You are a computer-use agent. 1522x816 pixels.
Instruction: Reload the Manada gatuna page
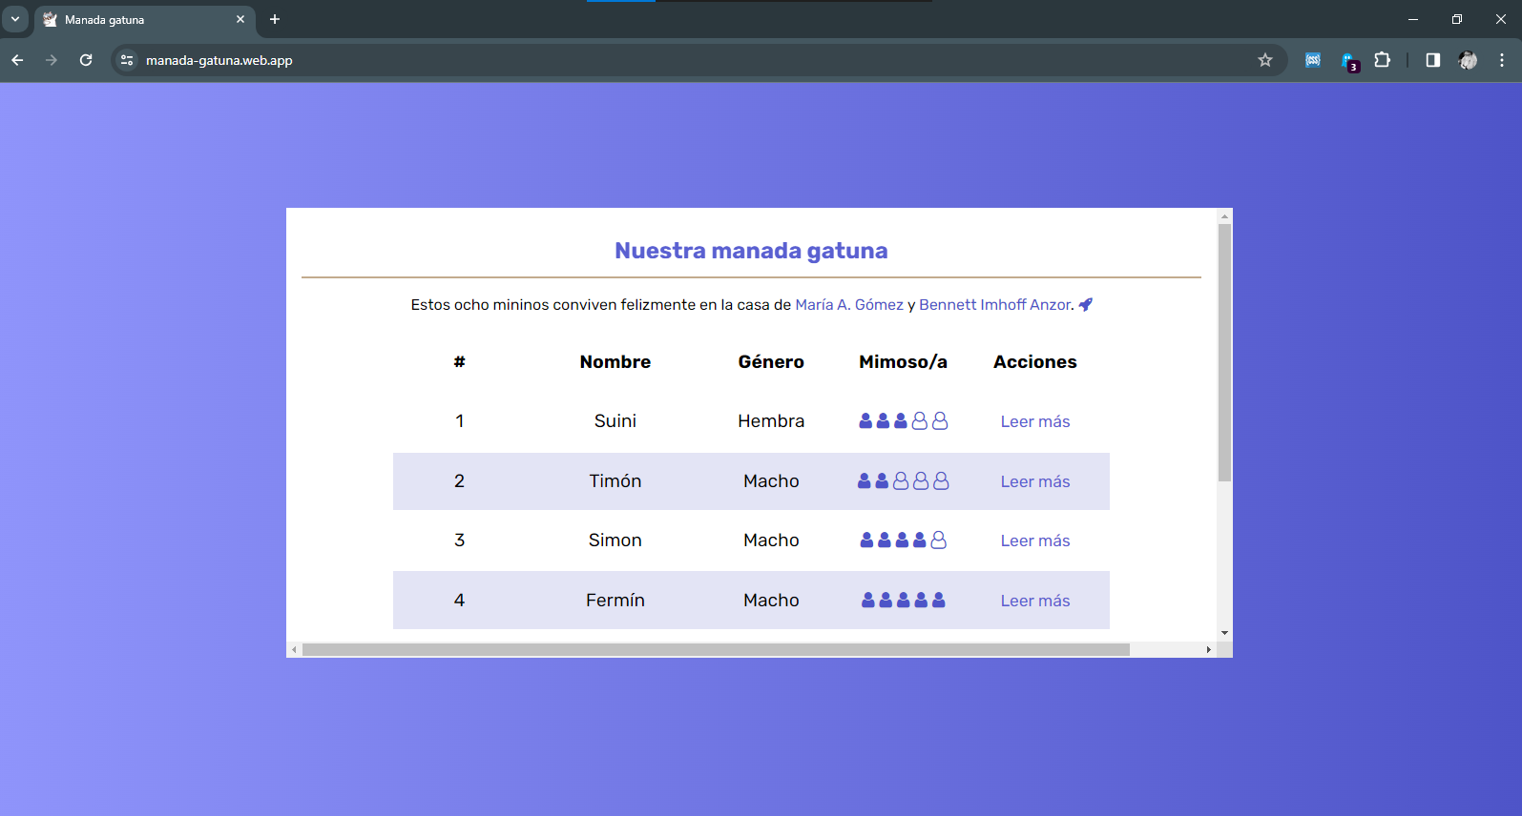(86, 60)
